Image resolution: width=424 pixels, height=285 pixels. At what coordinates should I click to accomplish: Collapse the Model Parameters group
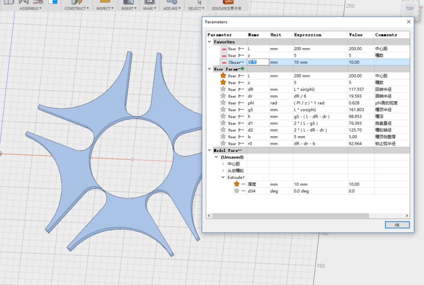click(x=210, y=150)
